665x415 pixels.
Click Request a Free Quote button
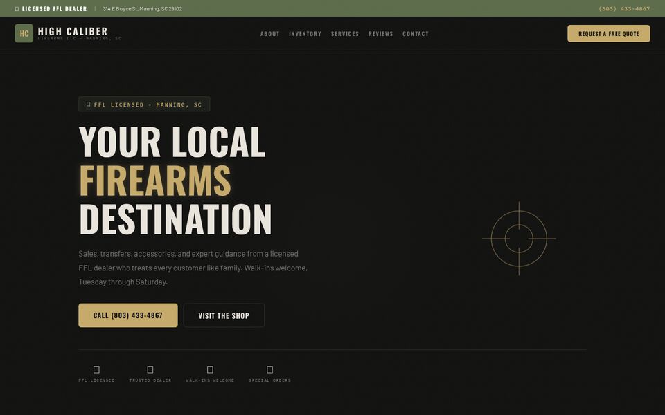609,33
